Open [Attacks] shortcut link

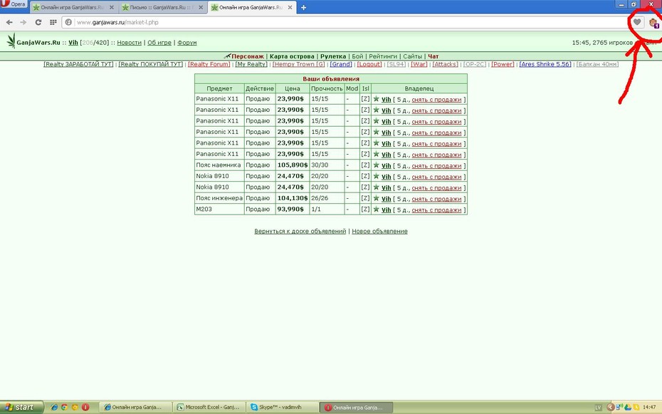446,64
